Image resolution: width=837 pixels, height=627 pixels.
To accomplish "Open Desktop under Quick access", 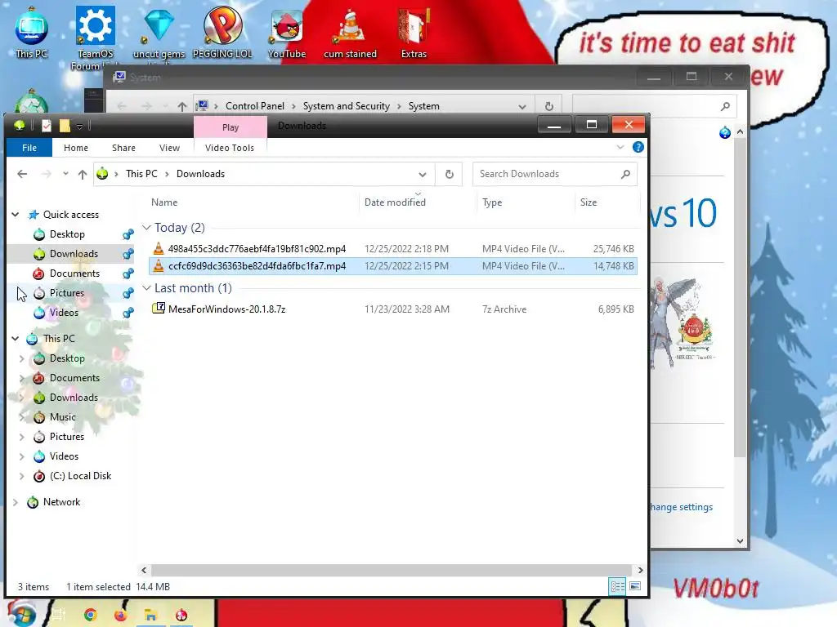I will coord(67,234).
